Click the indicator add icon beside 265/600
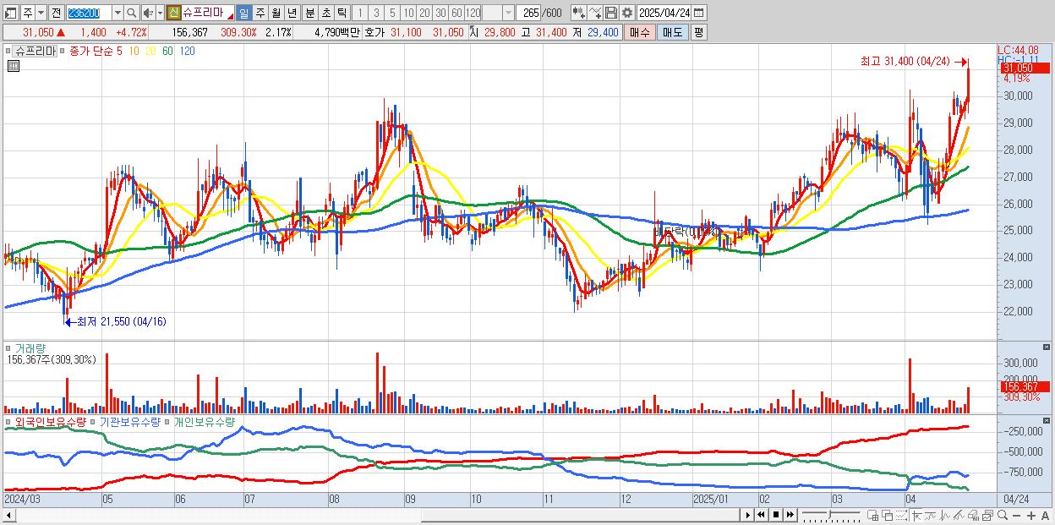Viewport: 1055px width, 525px height. pyautogui.click(x=579, y=13)
